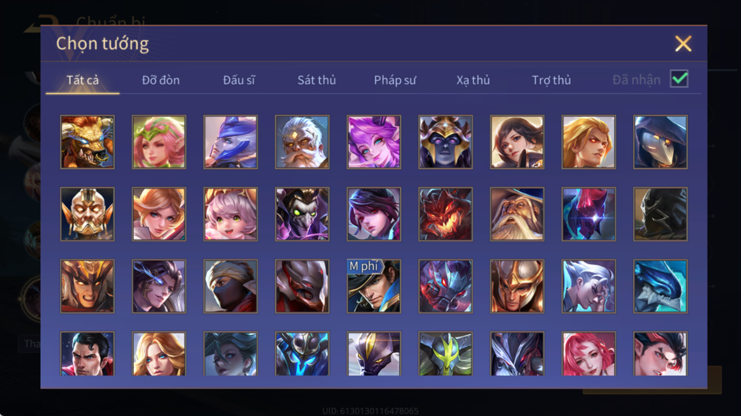Choose the green-eyed dark joker hero
This screenshot has height=416, width=741.
[x=302, y=214]
